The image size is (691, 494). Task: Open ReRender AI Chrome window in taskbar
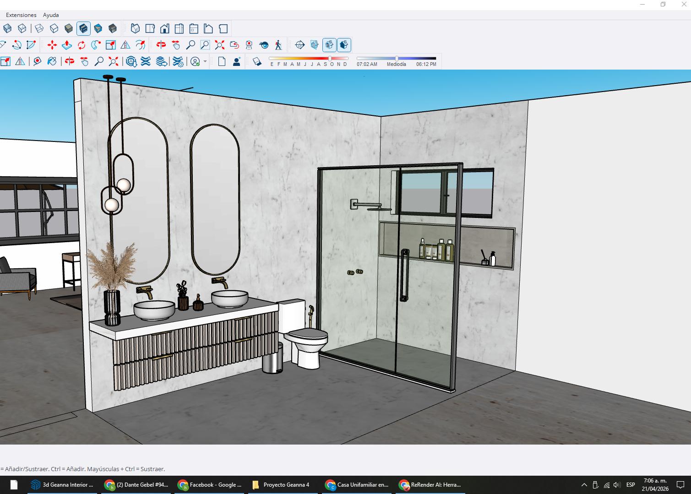(x=430, y=485)
